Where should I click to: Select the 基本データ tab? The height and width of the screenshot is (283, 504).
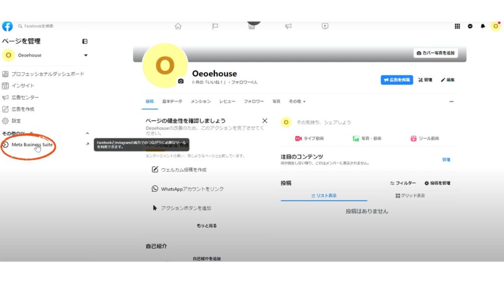172,101
